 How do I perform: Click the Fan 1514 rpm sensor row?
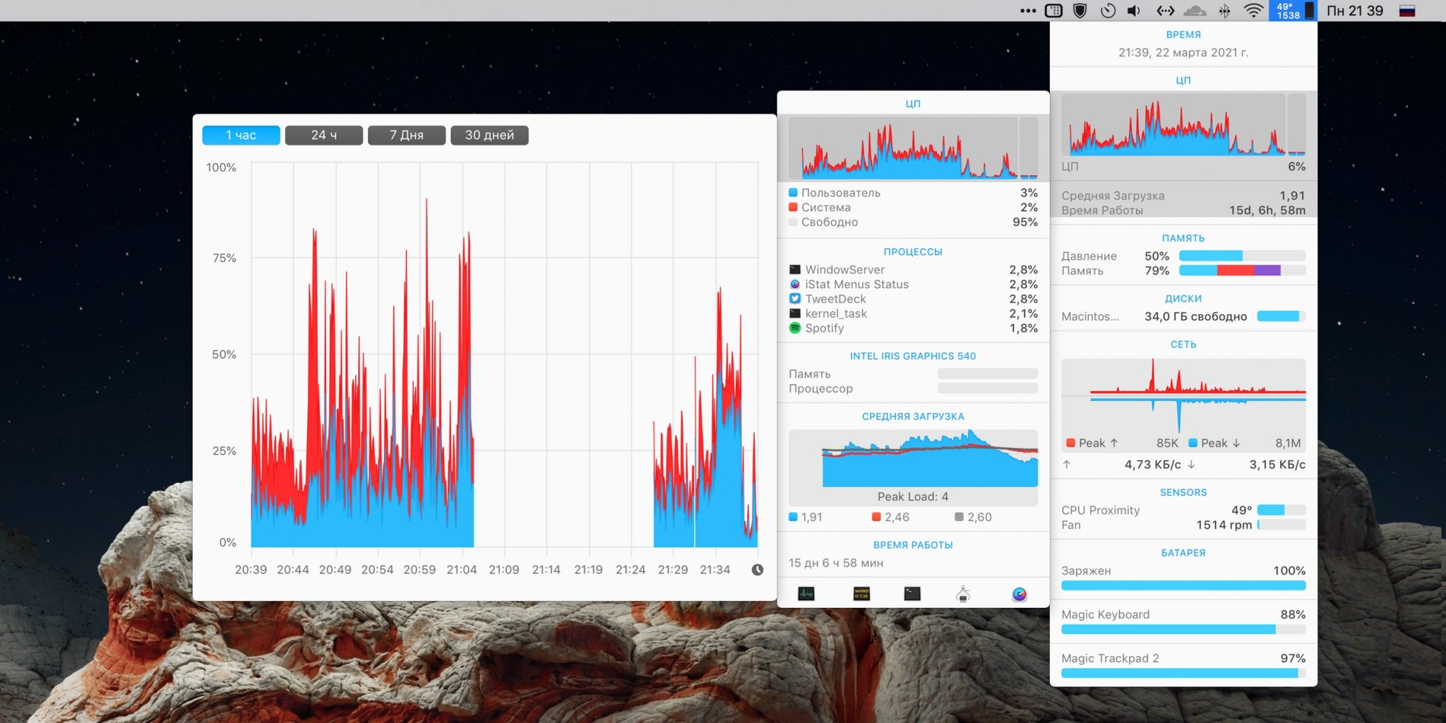click(1183, 525)
